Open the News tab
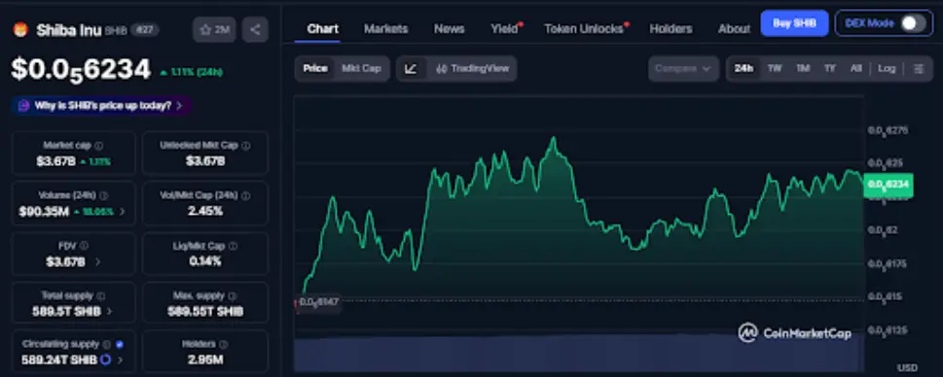The image size is (943, 377). pyautogui.click(x=449, y=28)
